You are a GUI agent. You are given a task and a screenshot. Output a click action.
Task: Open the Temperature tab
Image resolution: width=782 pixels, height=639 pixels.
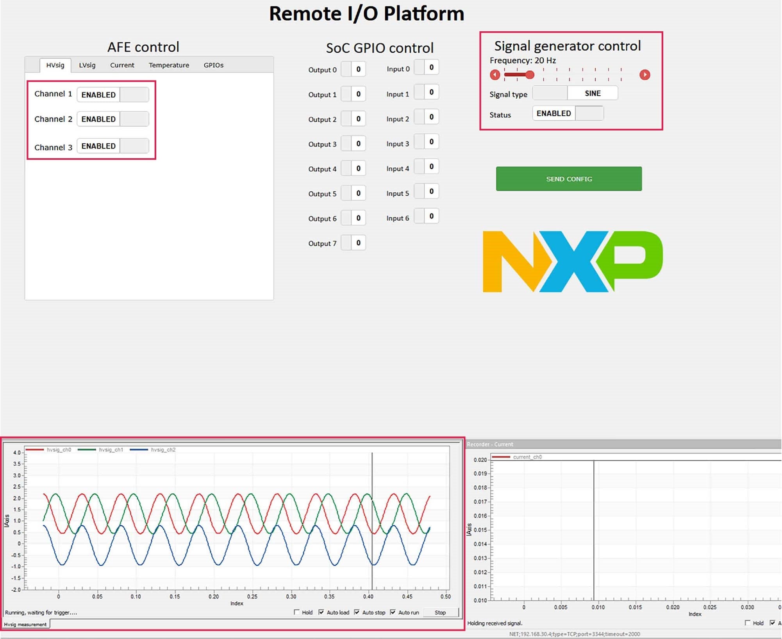(x=169, y=65)
